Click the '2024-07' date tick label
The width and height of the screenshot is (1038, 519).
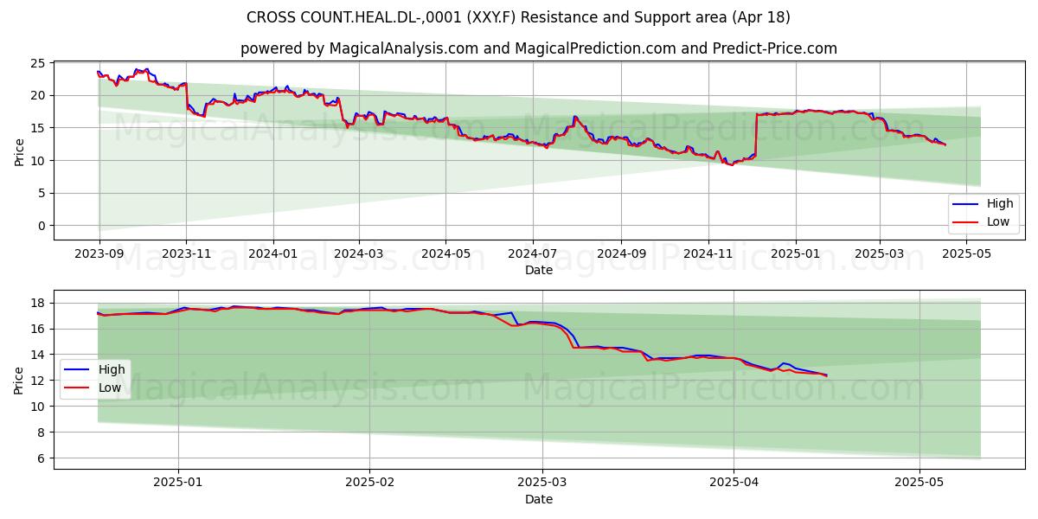[532, 253]
